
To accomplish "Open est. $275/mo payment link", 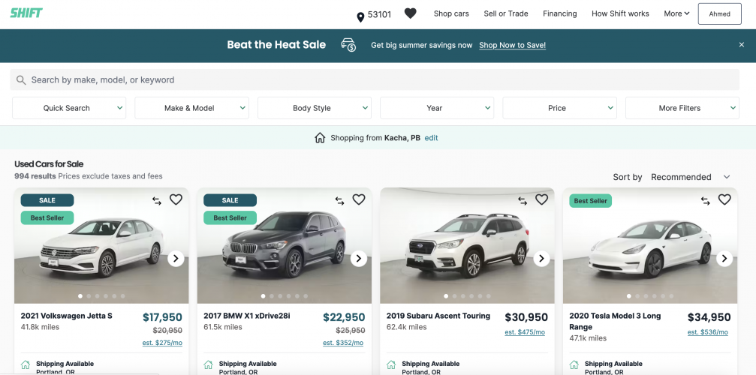I will (162, 343).
